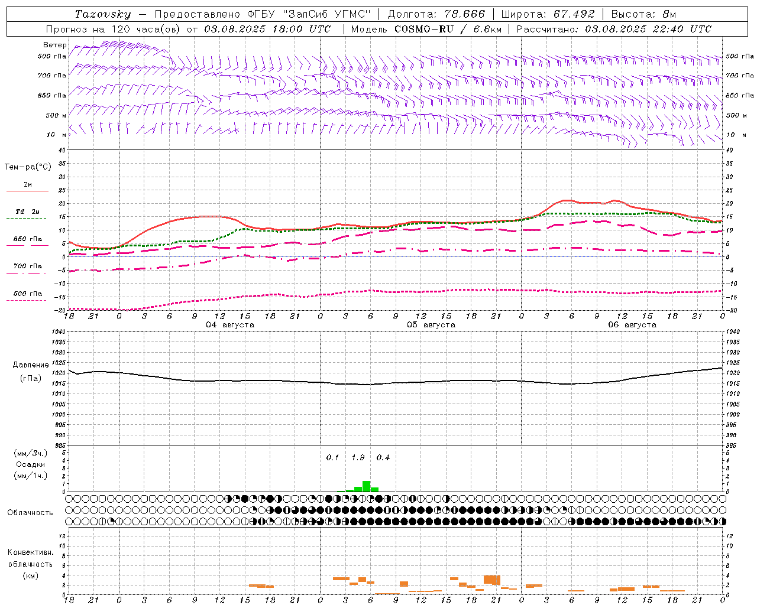The height and width of the screenshot is (605, 757).
Task: Click the "Давление" pressure panel label
Action: (31, 365)
